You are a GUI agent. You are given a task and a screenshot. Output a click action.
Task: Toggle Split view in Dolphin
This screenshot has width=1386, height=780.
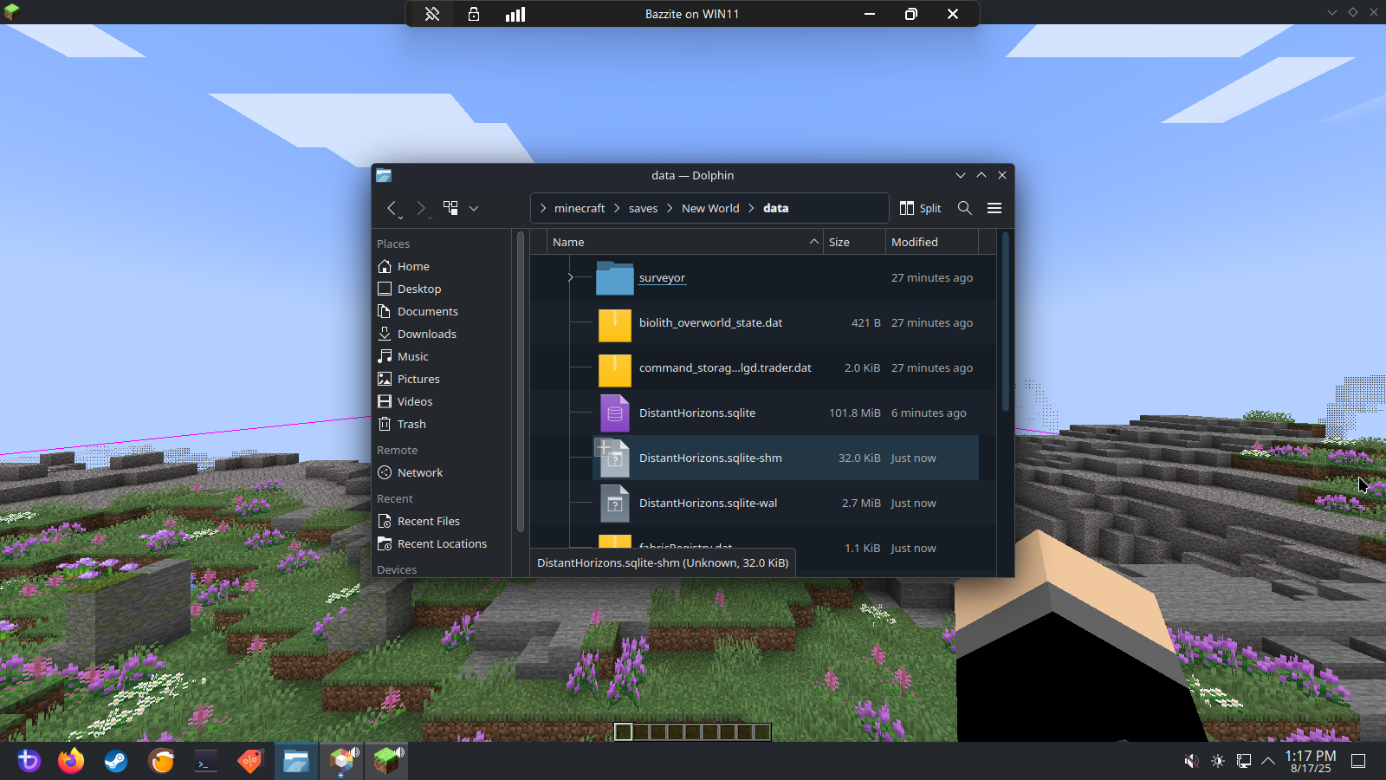[920, 208]
